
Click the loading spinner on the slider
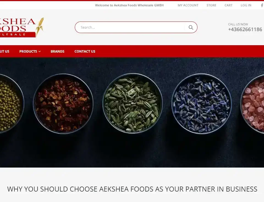[x=132, y=93]
